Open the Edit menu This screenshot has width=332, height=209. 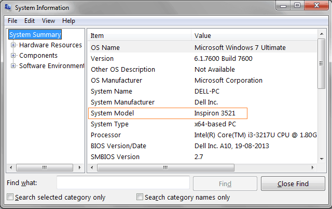[30, 21]
